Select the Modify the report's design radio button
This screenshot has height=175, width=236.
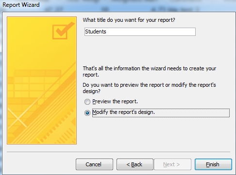(x=87, y=113)
